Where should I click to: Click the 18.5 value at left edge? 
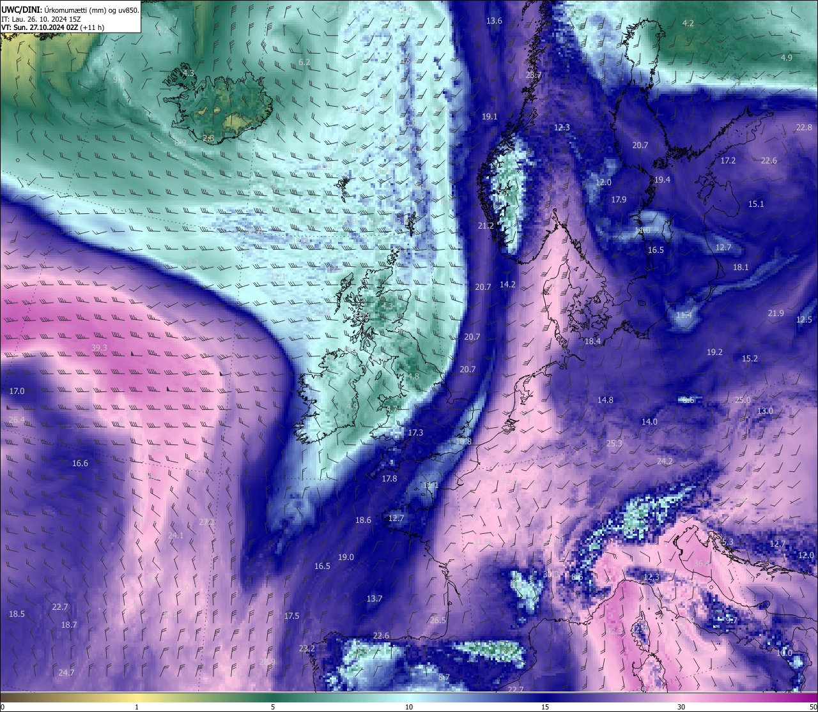[17, 614]
